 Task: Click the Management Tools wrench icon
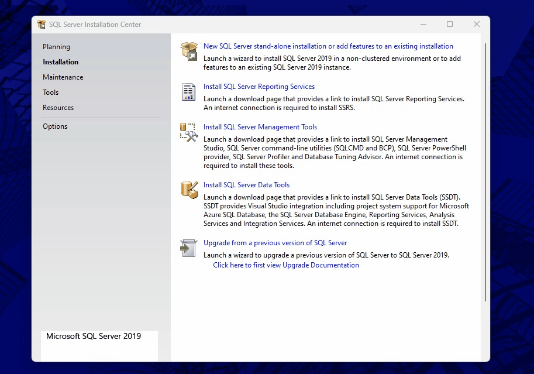point(188,132)
